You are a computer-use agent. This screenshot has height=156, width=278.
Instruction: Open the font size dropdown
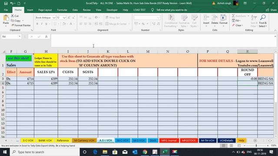tap(64, 18)
